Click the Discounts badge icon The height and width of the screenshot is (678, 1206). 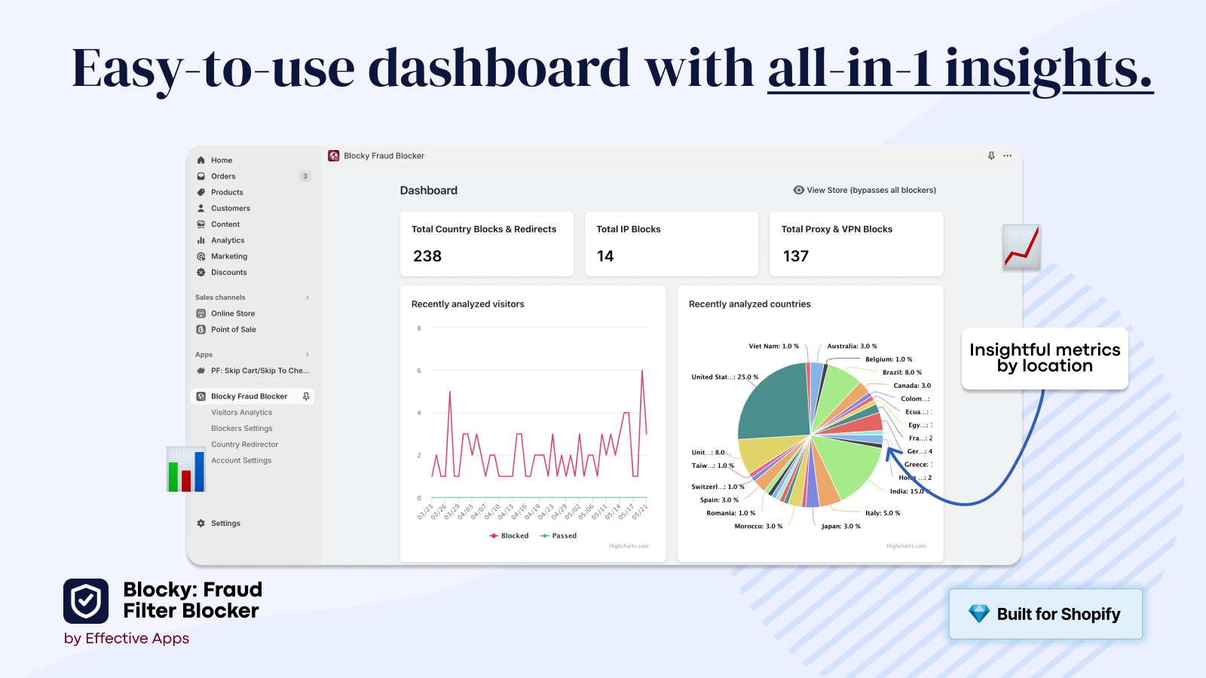[x=201, y=272]
